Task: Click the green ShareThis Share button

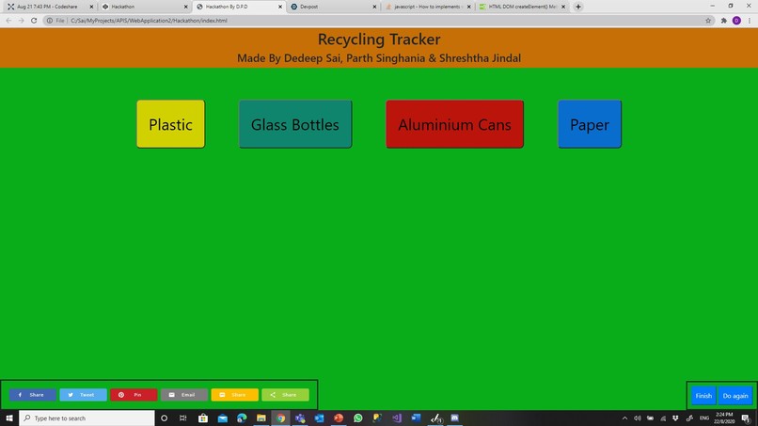Action: [285, 395]
